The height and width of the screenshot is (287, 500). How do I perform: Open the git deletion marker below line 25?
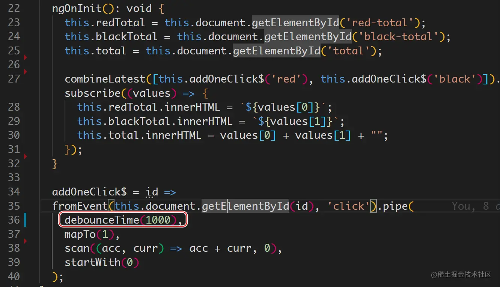[26, 57]
